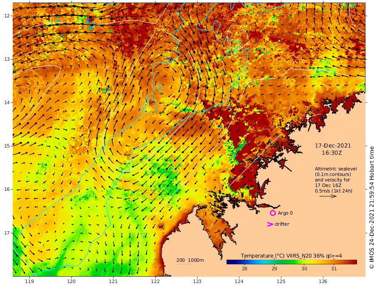
Task: Click the colorbar tick label 30
Action: pos(304,269)
